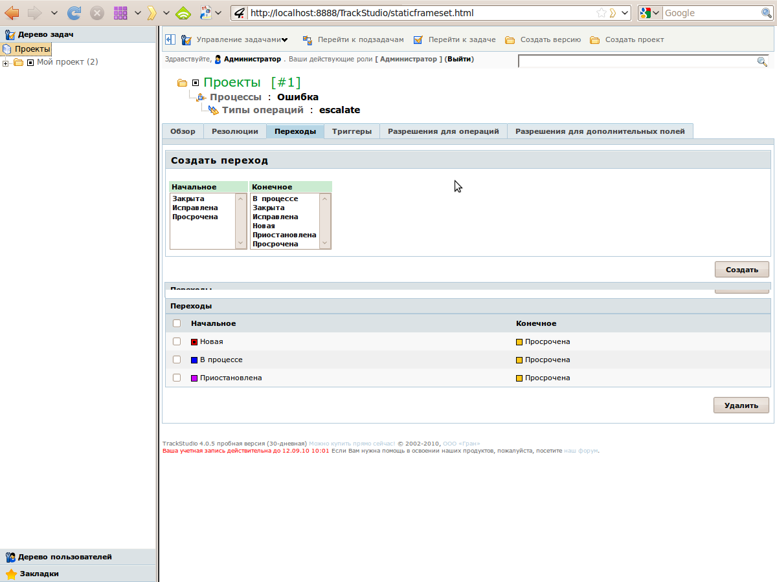Click the browser reload icon
777x582 pixels.
[74, 12]
